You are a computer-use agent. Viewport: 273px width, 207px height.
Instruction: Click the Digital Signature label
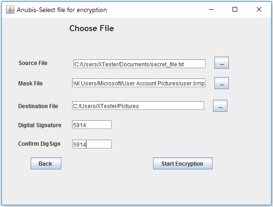pyautogui.click(x=40, y=125)
